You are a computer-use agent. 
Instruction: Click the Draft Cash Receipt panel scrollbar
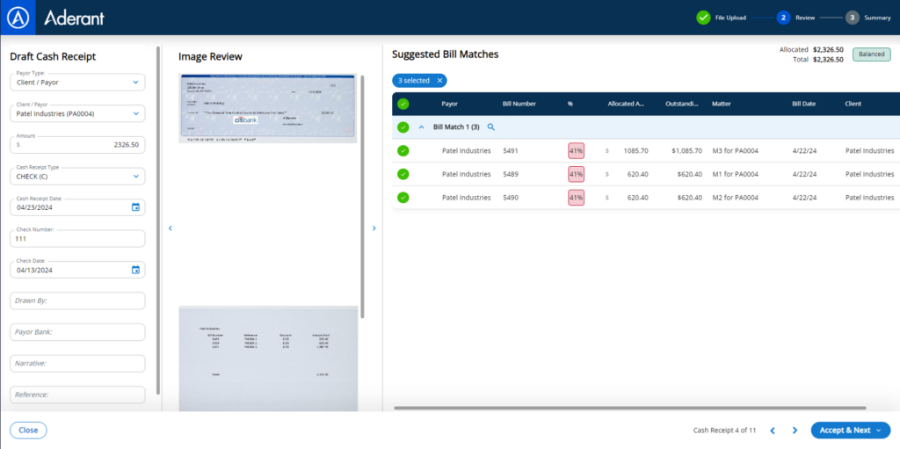(158, 221)
